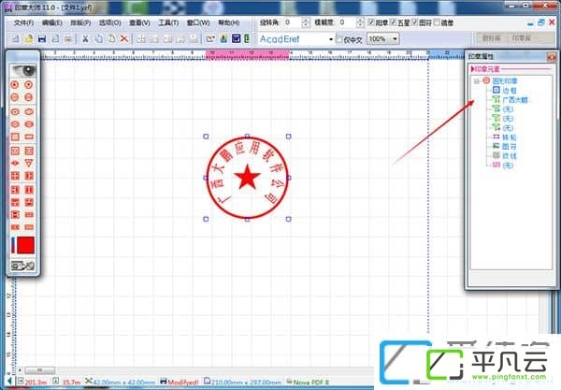
Task: Click the Cut scissors toolbar icon
Action: pos(85,38)
